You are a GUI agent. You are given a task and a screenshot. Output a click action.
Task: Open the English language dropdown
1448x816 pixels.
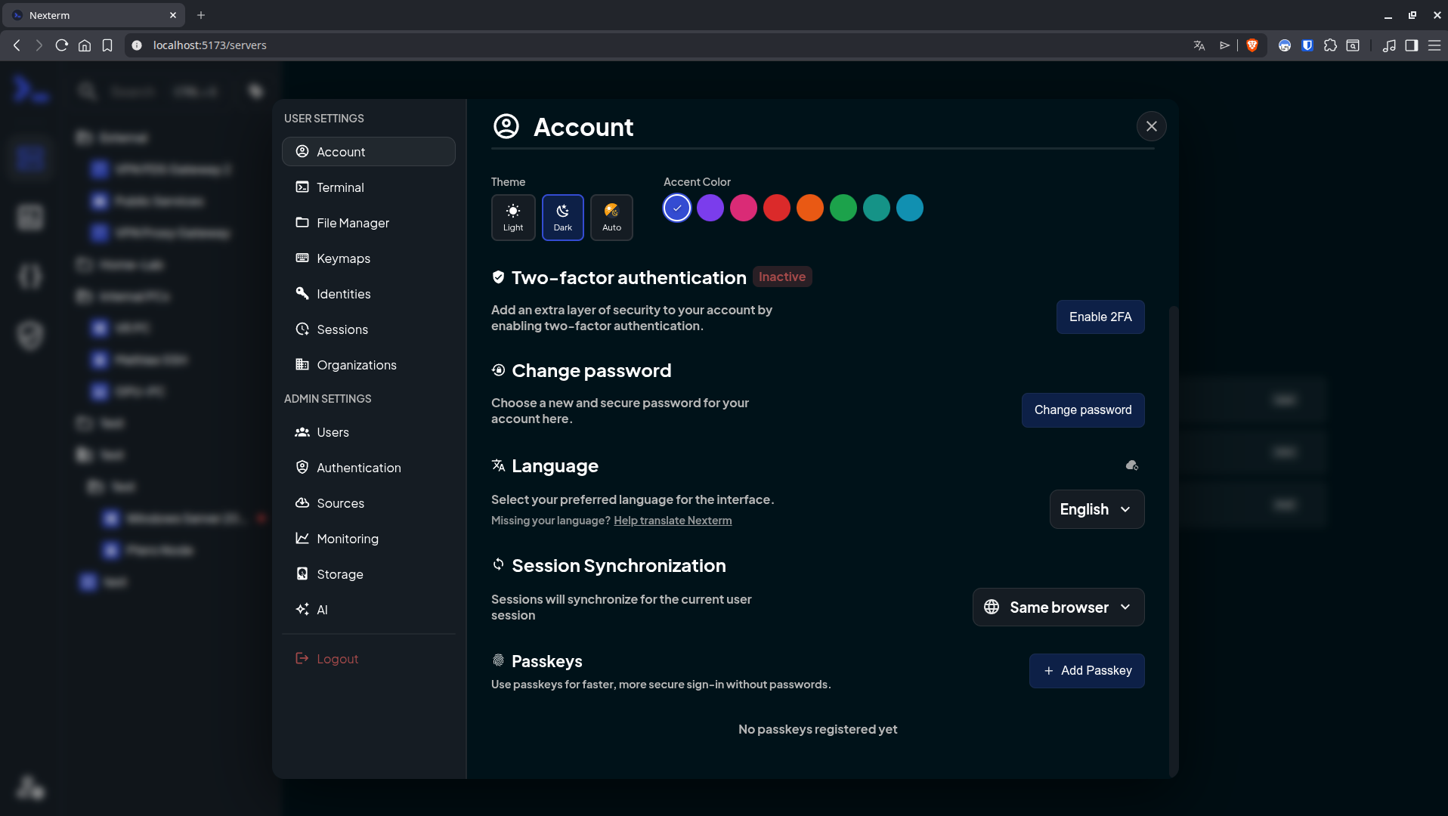1096,509
